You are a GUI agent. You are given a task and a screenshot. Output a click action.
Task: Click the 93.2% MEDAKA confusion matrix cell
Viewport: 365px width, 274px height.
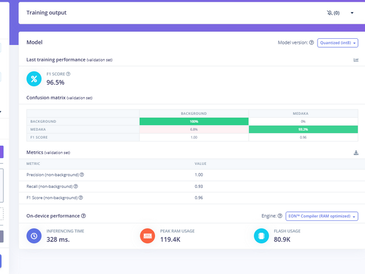tap(303, 130)
